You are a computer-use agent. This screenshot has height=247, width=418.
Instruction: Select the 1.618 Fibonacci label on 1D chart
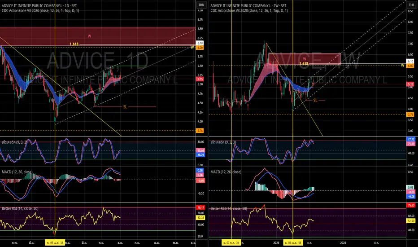pyautogui.click(x=74, y=44)
